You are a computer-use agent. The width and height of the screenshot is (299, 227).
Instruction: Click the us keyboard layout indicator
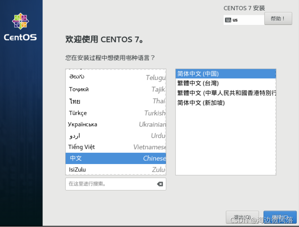tap(244, 20)
